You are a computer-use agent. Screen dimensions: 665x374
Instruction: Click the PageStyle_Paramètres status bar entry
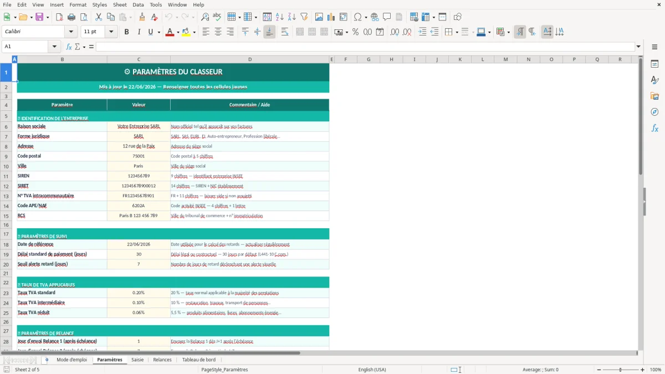pos(224,370)
